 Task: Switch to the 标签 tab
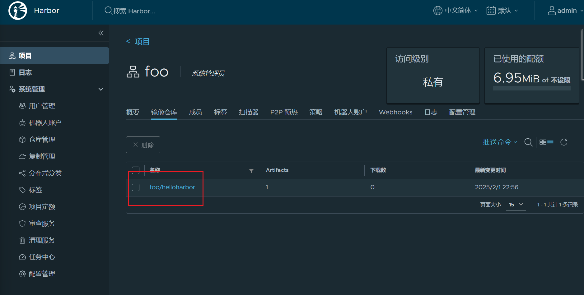tap(221, 112)
